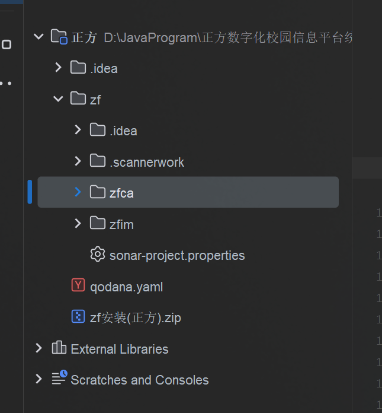Image resolution: width=382 pixels, height=413 pixels.
Task: Expand the External Libraries chevron
Action: coord(39,348)
